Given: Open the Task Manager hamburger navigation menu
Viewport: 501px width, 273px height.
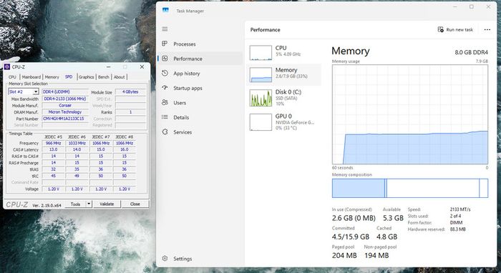Looking at the screenshot, I should [x=165, y=29].
